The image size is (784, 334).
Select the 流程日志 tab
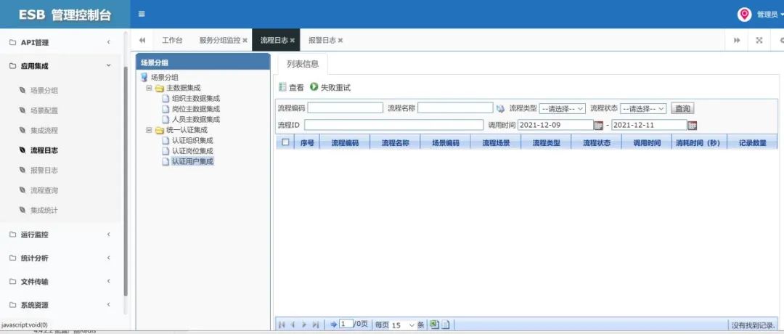coord(274,41)
